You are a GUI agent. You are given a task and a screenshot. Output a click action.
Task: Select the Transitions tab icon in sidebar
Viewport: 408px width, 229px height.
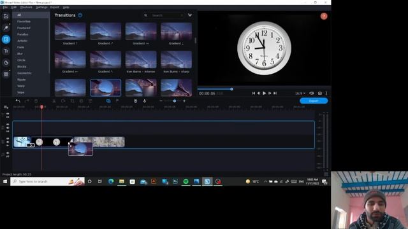pyautogui.click(x=6, y=39)
